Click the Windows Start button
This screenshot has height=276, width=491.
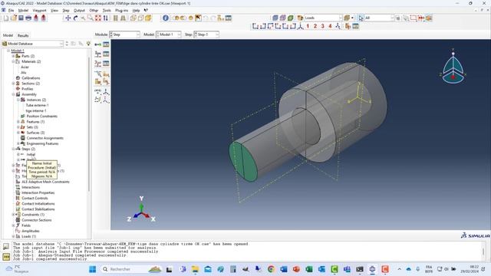point(92,269)
